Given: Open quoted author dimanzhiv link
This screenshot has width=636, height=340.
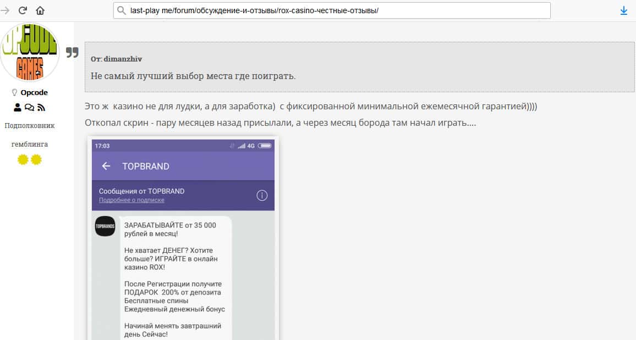Looking at the screenshot, I should coord(123,59).
